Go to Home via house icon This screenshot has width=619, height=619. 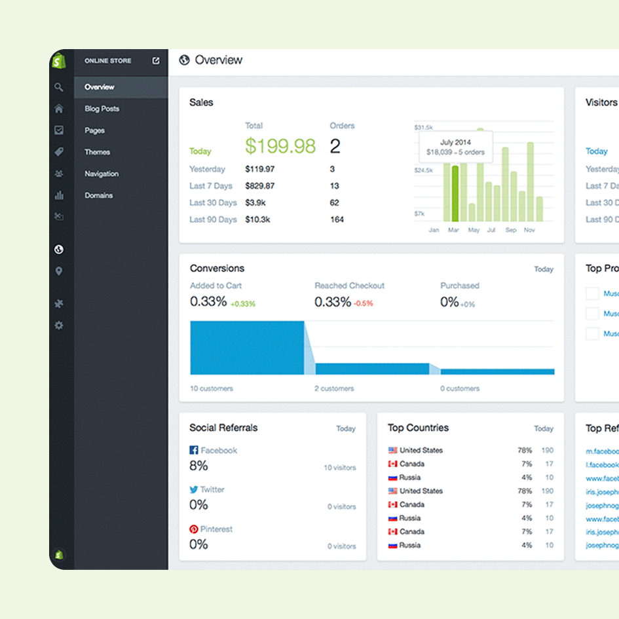pyautogui.click(x=59, y=109)
